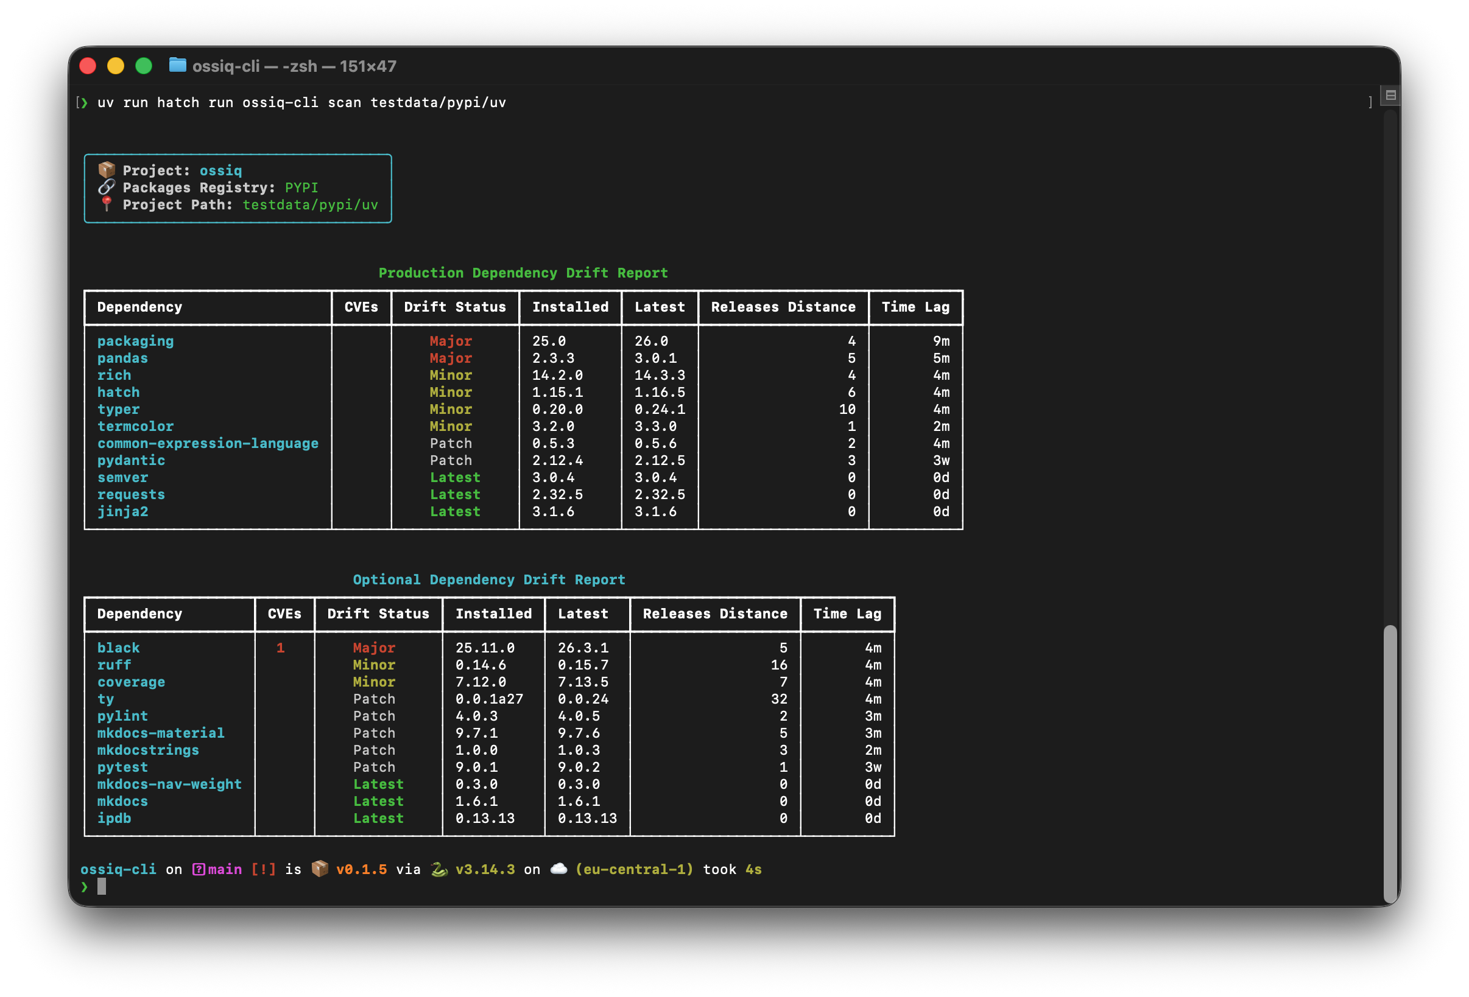This screenshot has width=1469, height=997.
Task: Click the folder icon in the terminal title bar
Action: (x=178, y=66)
